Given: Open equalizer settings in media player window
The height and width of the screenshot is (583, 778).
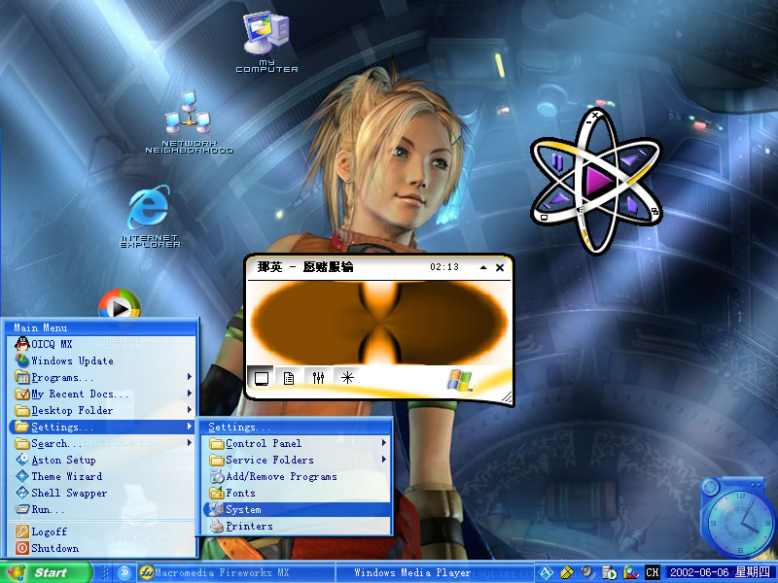Looking at the screenshot, I should (x=318, y=378).
